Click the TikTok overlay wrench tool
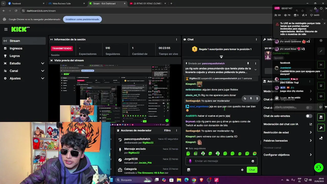Screen dimensions: 327x184 [321, 128]
